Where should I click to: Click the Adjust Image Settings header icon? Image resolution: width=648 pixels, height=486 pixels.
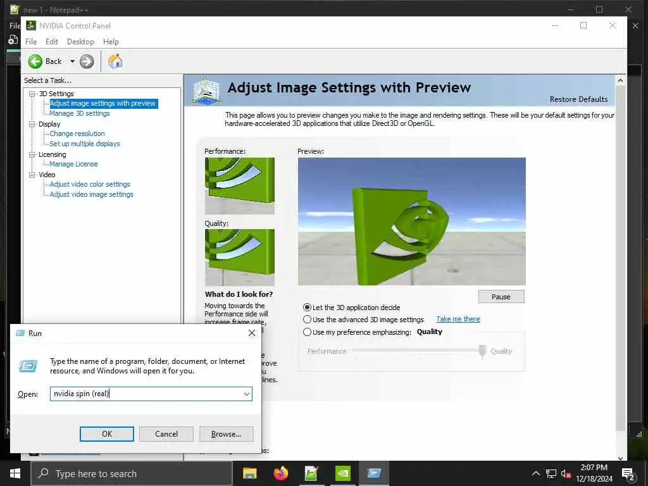pos(206,90)
